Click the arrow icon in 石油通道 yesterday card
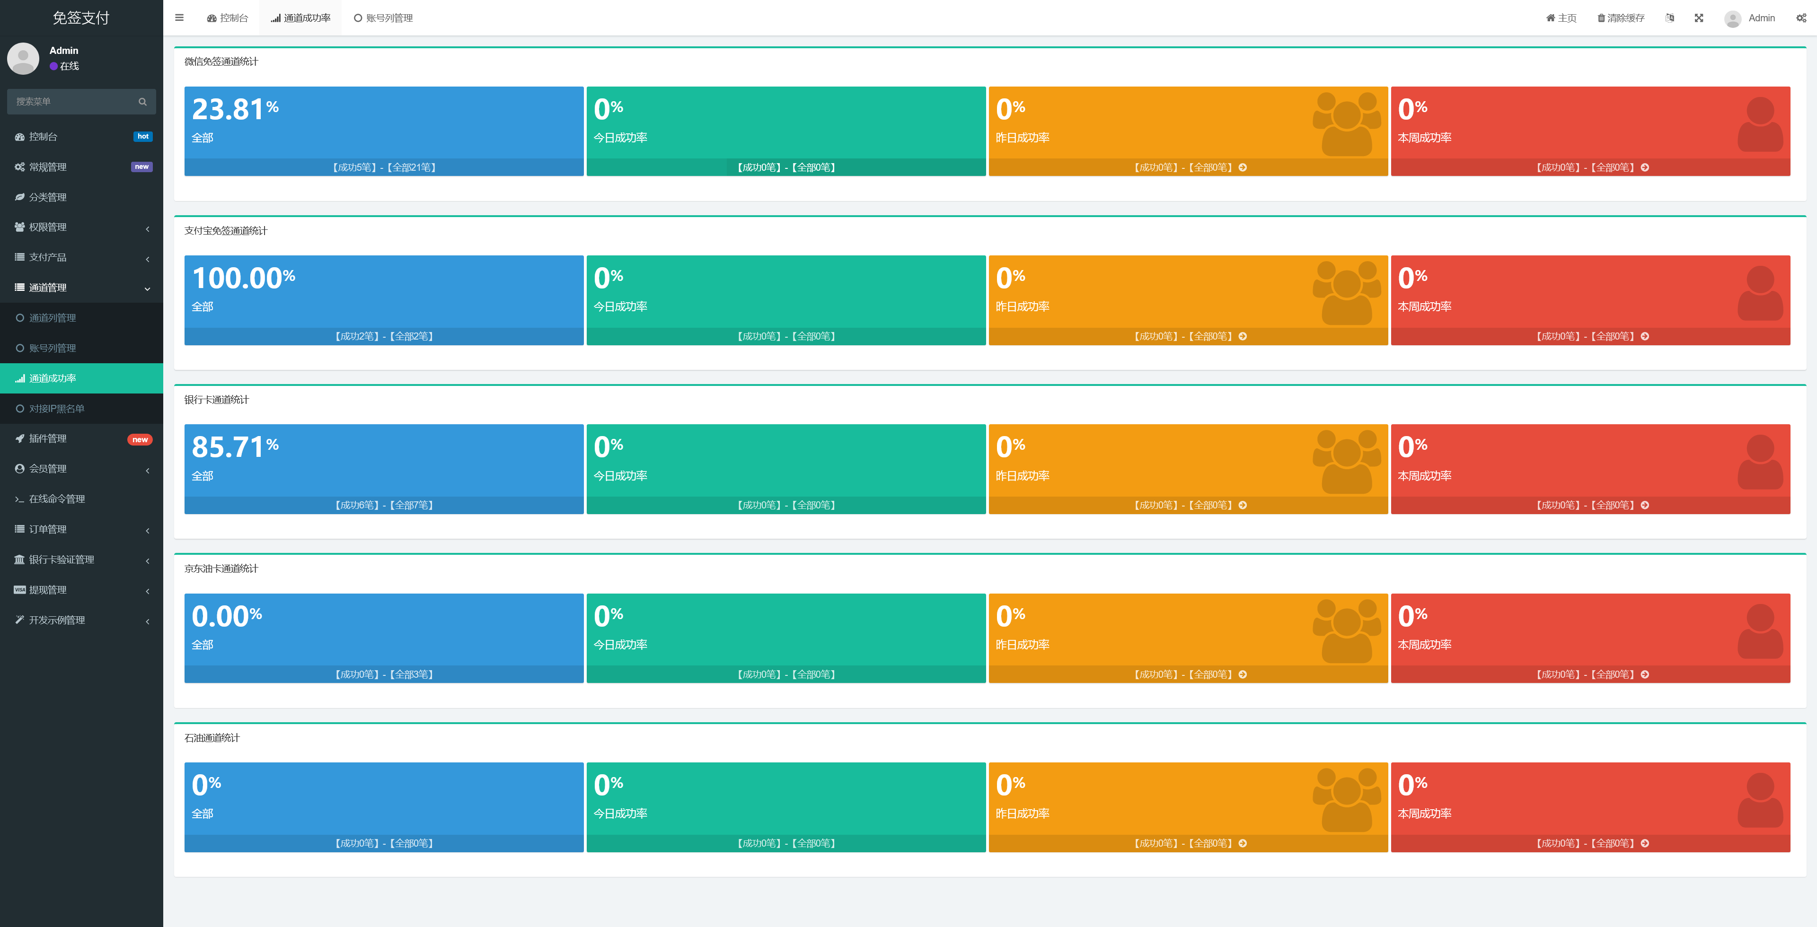 pyautogui.click(x=1243, y=843)
